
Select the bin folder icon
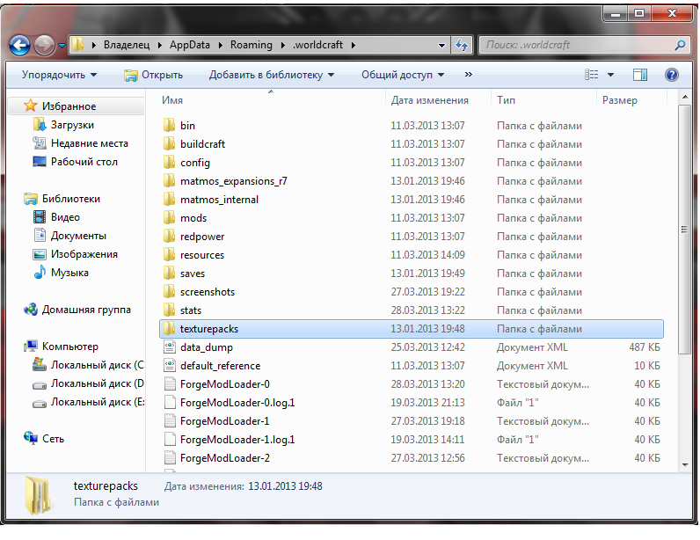pyautogui.click(x=169, y=125)
